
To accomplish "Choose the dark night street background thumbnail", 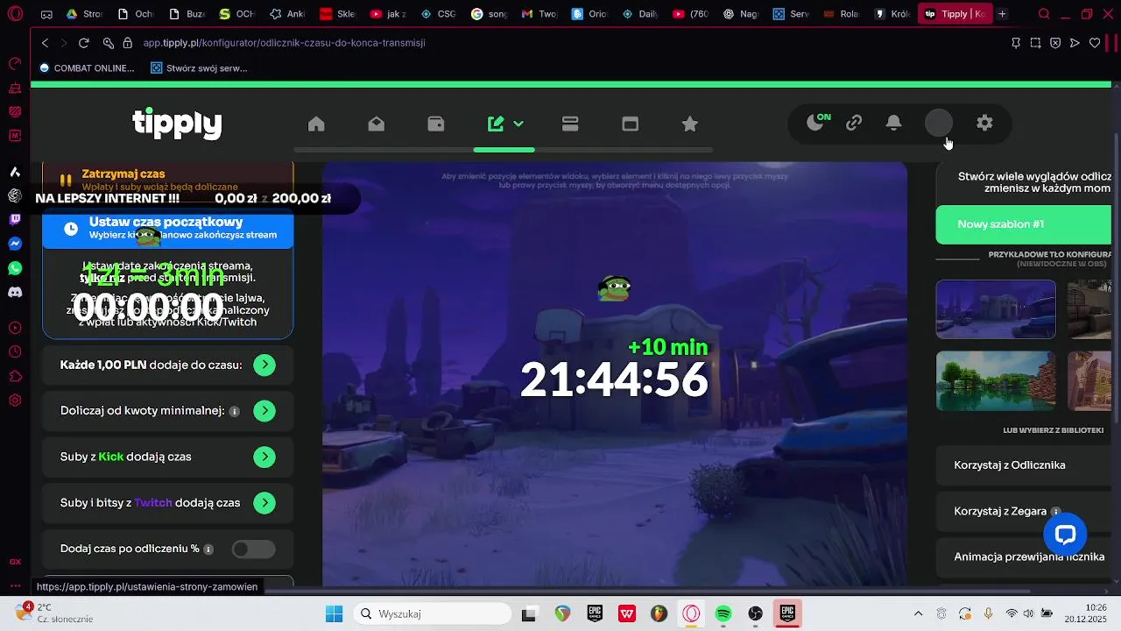I will tap(996, 309).
